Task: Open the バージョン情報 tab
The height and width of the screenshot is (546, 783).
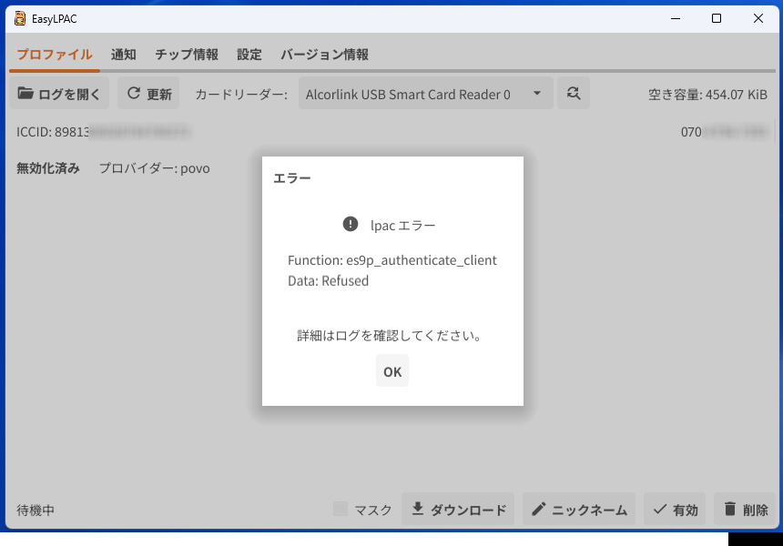Action: click(324, 55)
